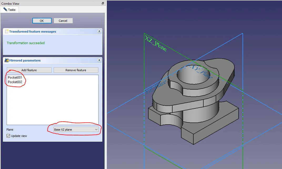Select Pocket002 in the feature list
The image size is (282, 169).
15,82
